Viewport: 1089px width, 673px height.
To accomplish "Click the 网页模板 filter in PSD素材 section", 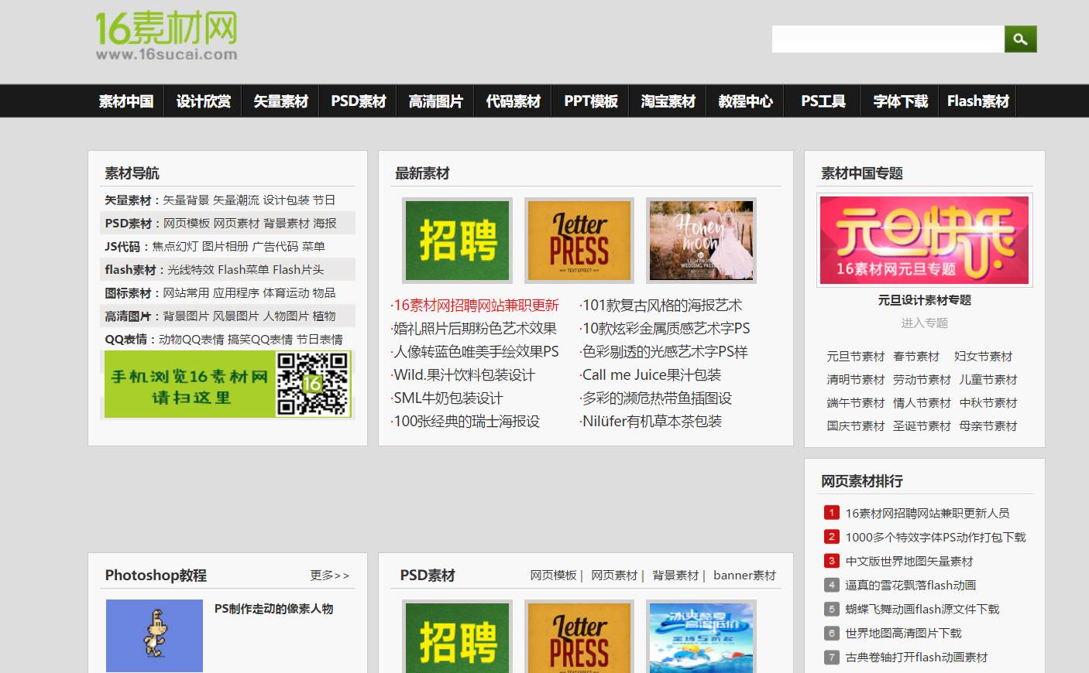I will point(553,576).
